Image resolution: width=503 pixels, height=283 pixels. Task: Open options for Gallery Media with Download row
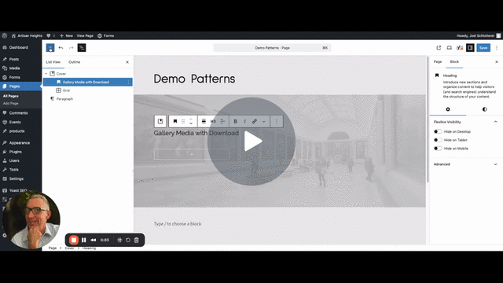point(128,82)
